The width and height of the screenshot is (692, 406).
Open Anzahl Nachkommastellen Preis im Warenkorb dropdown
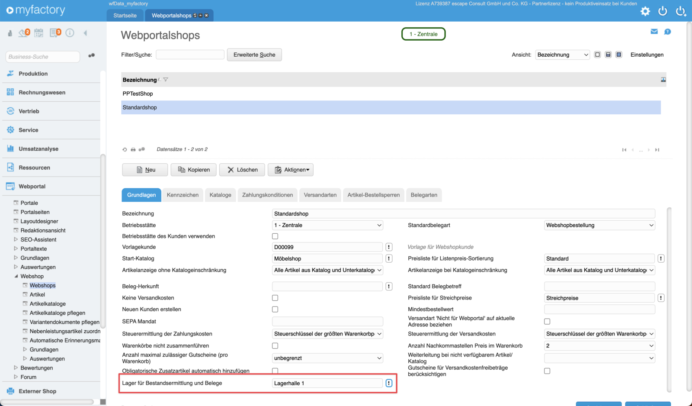(x=599, y=346)
